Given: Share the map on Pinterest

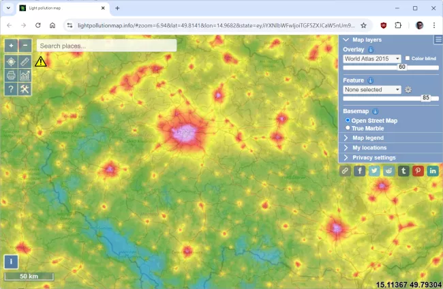Looking at the screenshot, I should coord(418,171).
